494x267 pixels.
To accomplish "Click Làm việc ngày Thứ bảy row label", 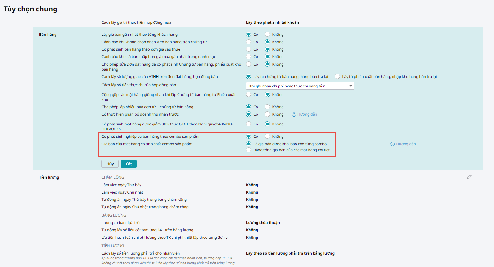I will click(121, 185).
